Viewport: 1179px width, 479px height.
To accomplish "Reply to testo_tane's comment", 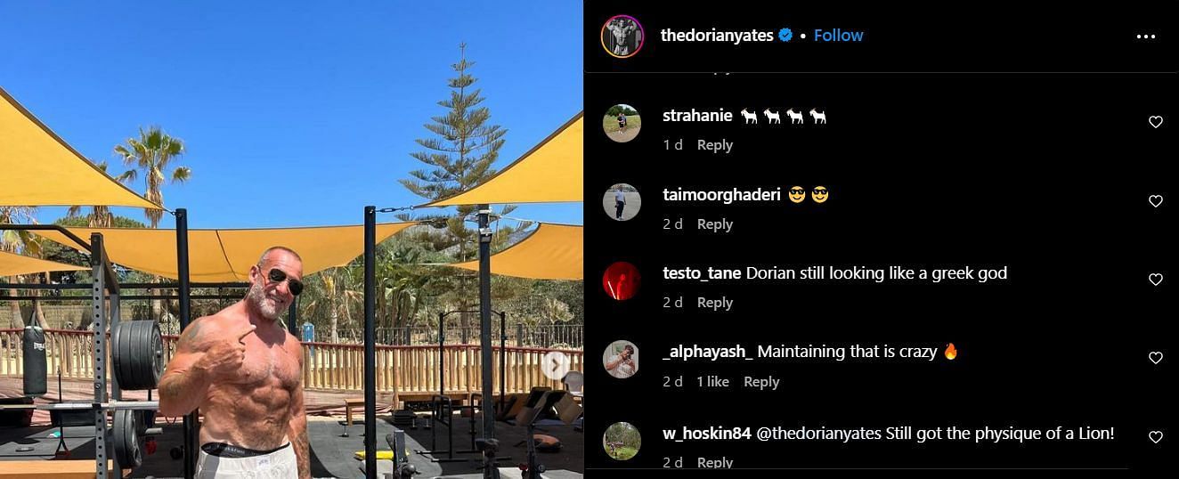I will (x=714, y=303).
